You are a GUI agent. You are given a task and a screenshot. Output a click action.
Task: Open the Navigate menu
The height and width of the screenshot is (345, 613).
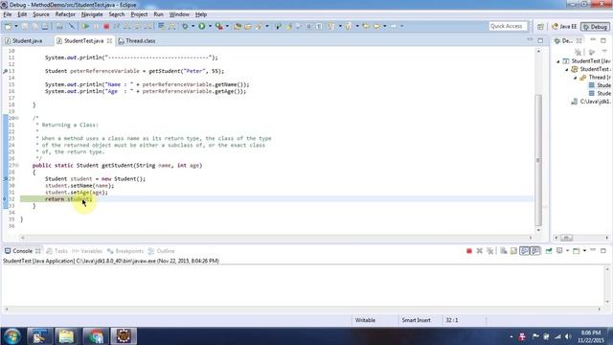click(92, 14)
